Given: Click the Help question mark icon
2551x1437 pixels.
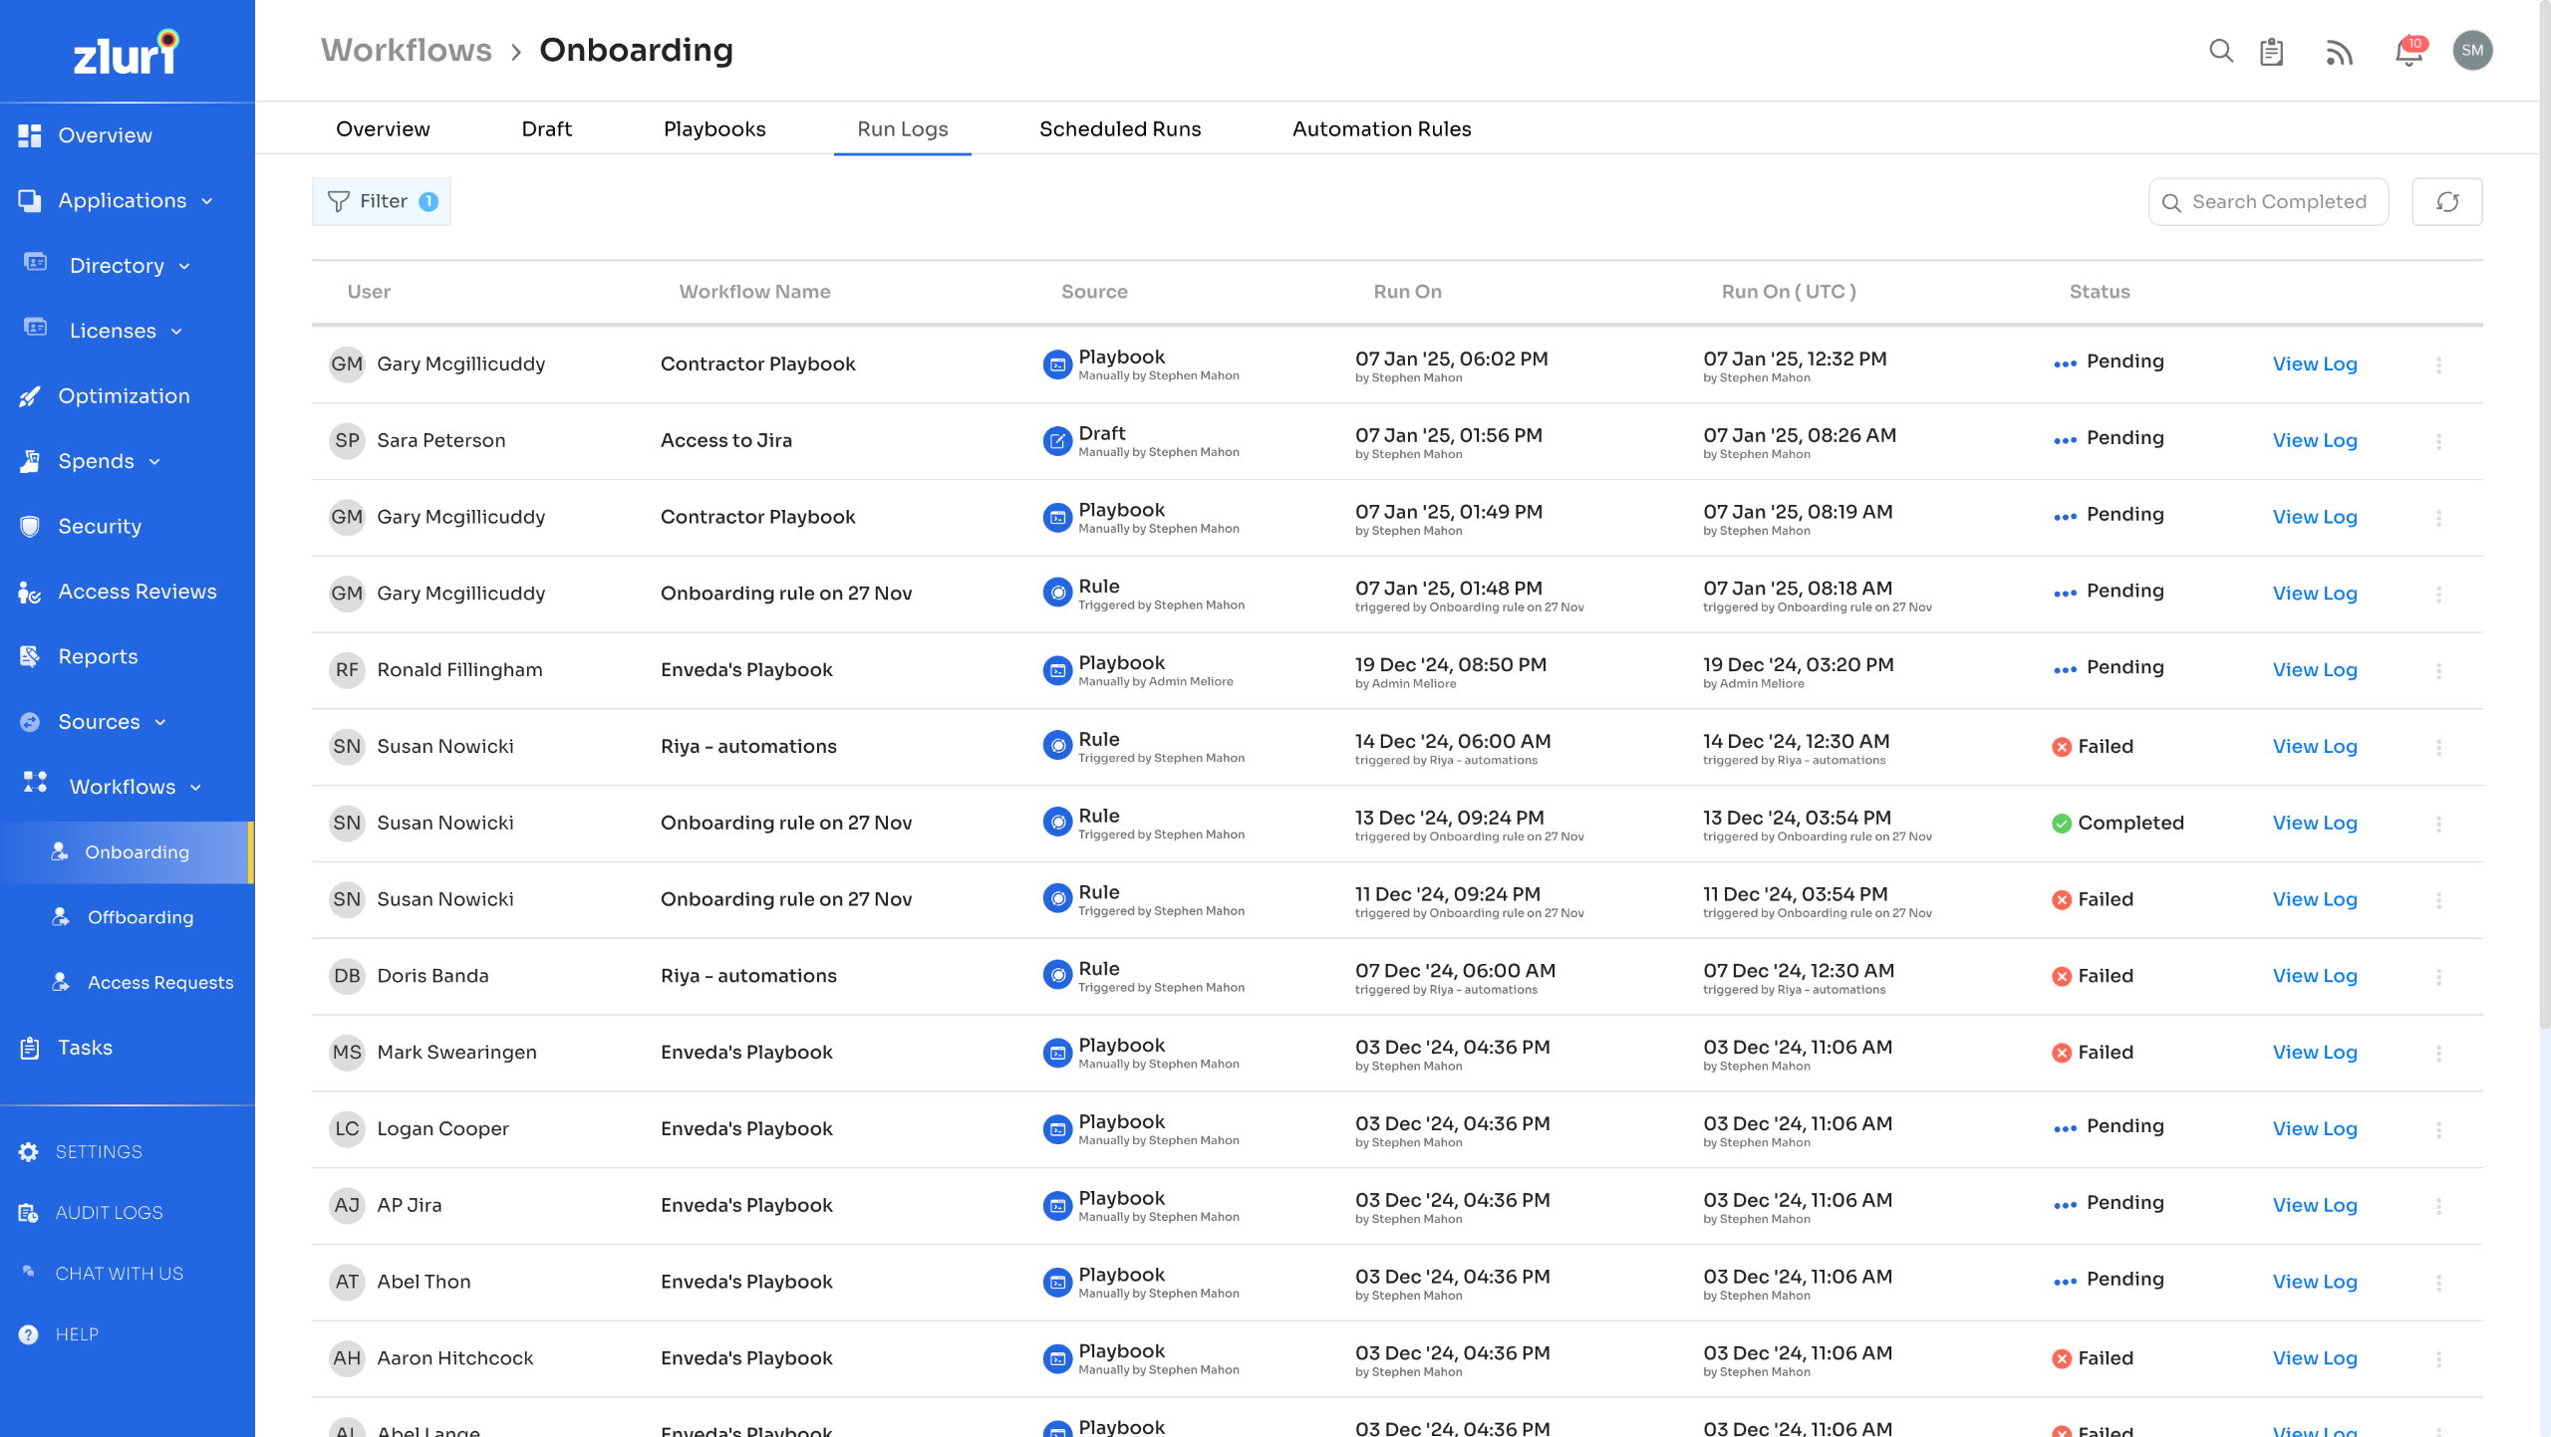Looking at the screenshot, I should click(x=29, y=1334).
